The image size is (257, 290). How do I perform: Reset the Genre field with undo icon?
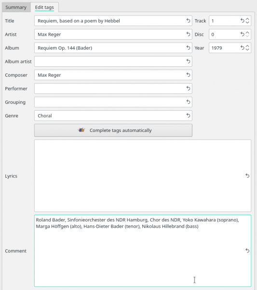(x=188, y=116)
